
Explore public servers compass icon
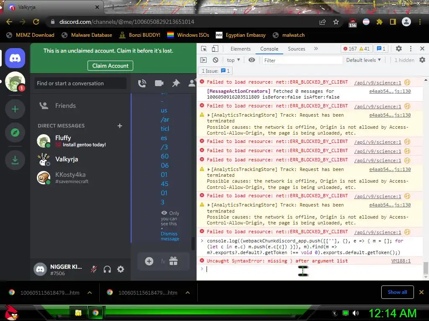pos(15,132)
